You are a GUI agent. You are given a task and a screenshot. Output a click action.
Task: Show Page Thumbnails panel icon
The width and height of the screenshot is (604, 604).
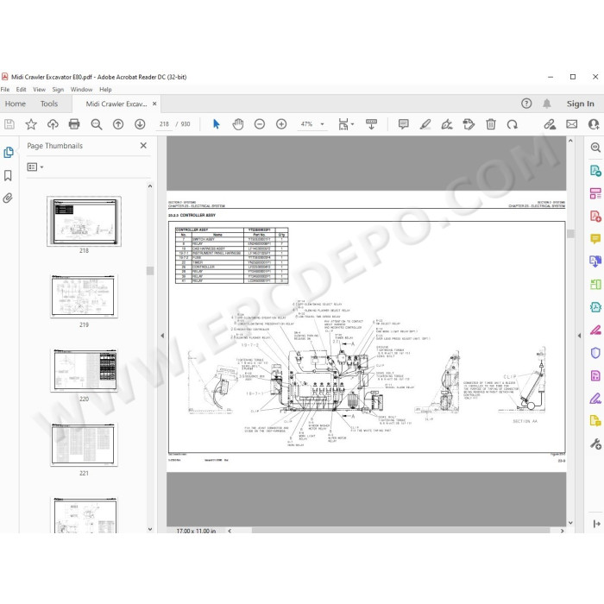(8, 153)
